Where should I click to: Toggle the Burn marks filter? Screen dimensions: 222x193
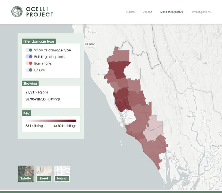pos(29,63)
